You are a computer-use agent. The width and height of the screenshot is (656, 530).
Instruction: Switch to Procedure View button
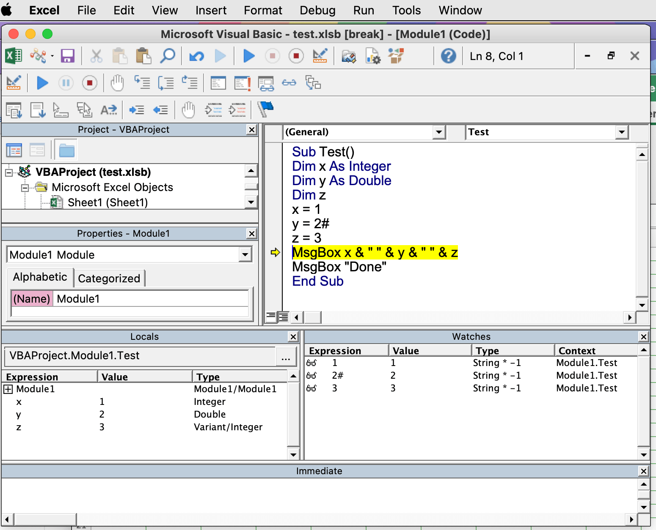[271, 317]
